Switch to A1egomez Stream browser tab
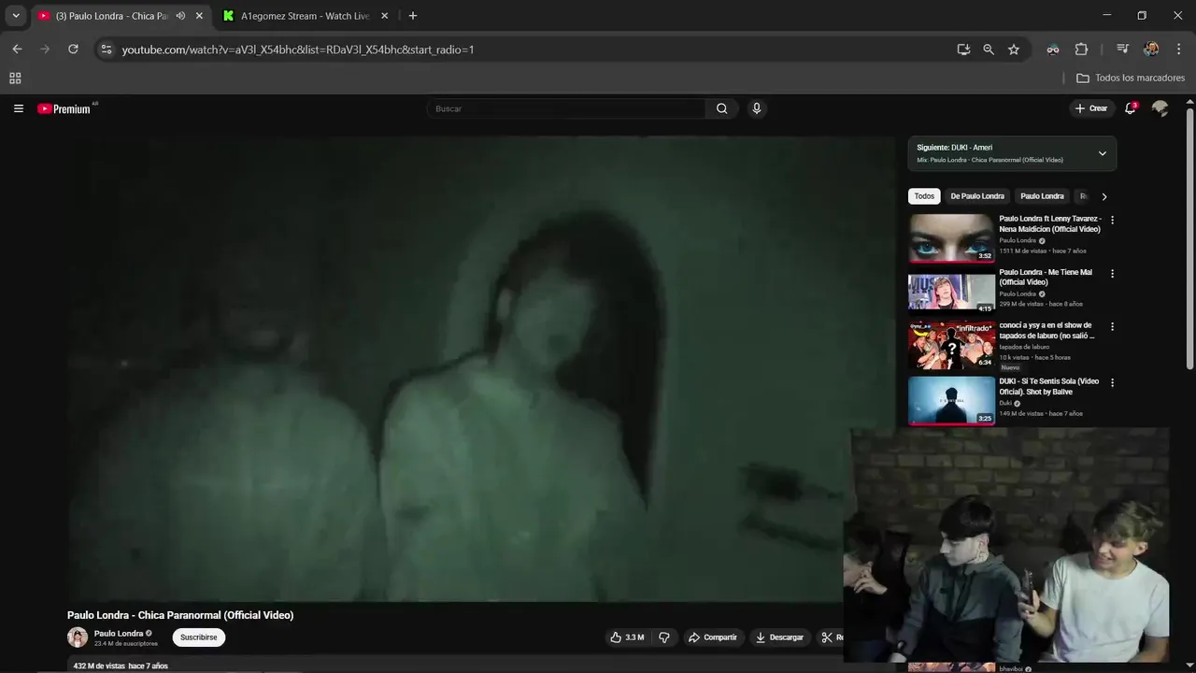1196x673 pixels. point(305,16)
